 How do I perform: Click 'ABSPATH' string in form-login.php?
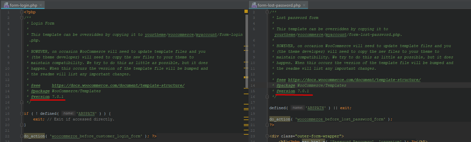(87, 113)
